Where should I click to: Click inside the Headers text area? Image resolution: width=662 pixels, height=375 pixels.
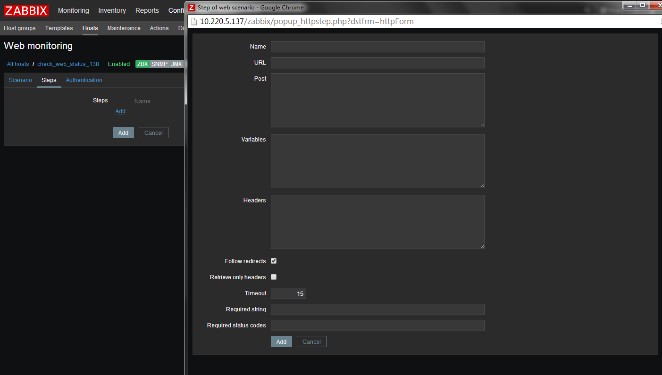pos(377,222)
